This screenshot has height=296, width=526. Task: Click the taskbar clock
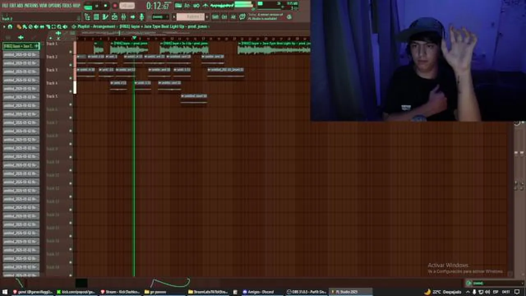click(506, 292)
